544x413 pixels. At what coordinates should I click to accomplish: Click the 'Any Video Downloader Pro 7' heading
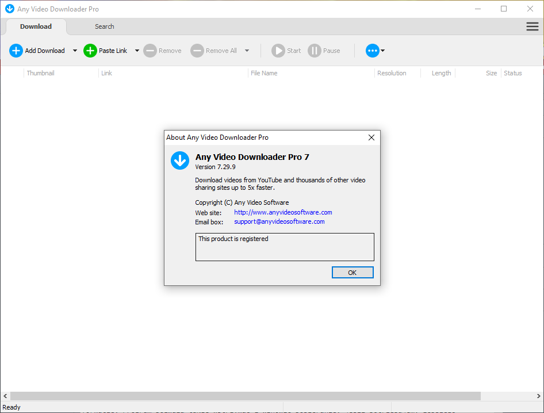pos(252,157)
